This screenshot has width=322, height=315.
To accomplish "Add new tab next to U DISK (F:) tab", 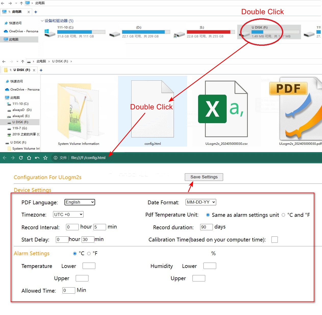I will [x=41, y=70].
